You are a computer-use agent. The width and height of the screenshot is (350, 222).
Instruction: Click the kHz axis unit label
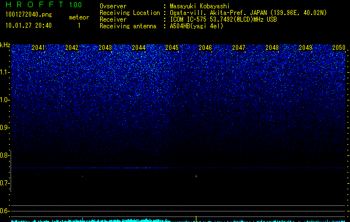pyautogui.click(x=5, y=45)
